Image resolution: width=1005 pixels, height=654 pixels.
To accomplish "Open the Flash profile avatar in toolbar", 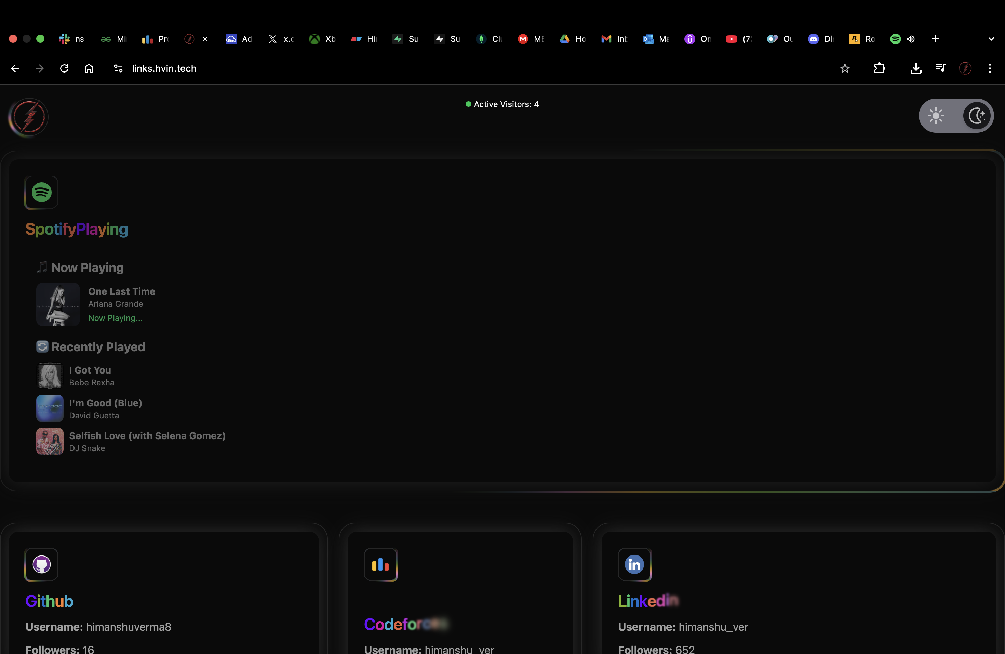I will pos(965,68).
